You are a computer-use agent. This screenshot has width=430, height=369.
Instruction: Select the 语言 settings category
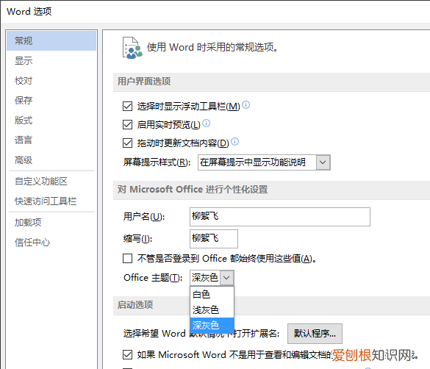[24, 140]
